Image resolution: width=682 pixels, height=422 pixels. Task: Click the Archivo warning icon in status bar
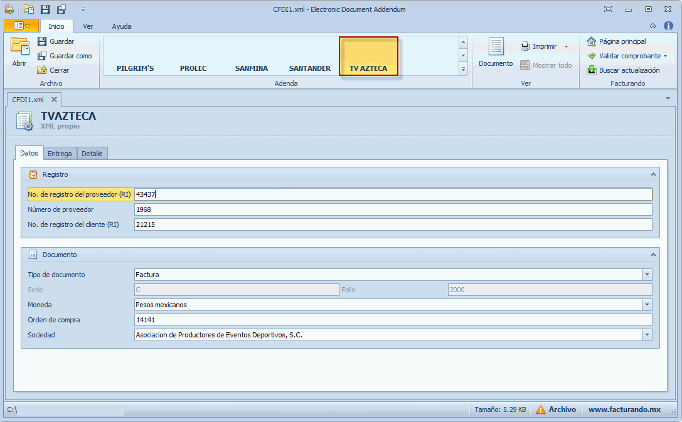[x=540, y=409]
